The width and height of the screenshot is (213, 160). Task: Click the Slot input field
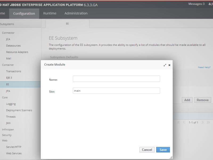click(116, 91)
